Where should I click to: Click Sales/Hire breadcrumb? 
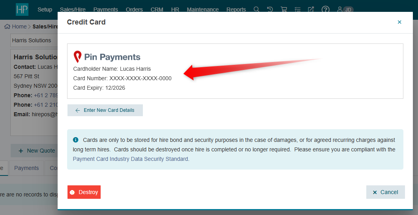[x=45, y=26]
